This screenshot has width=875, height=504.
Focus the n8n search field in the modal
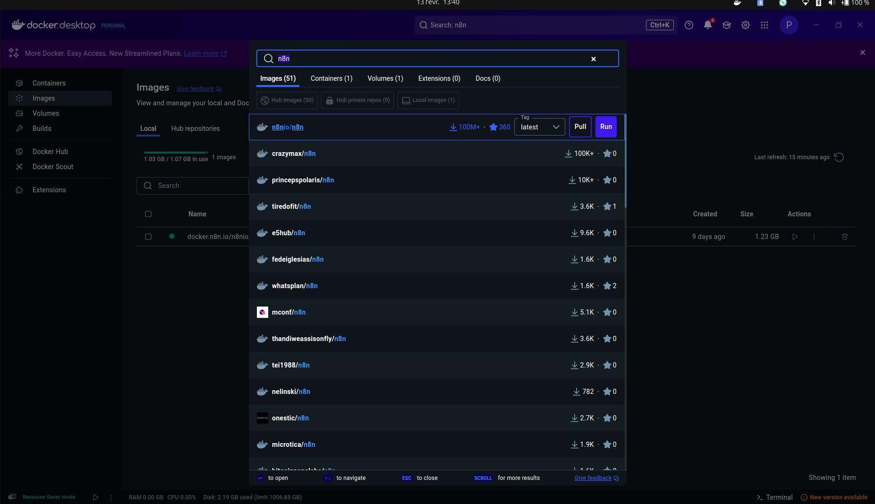(x=437, y=59)
